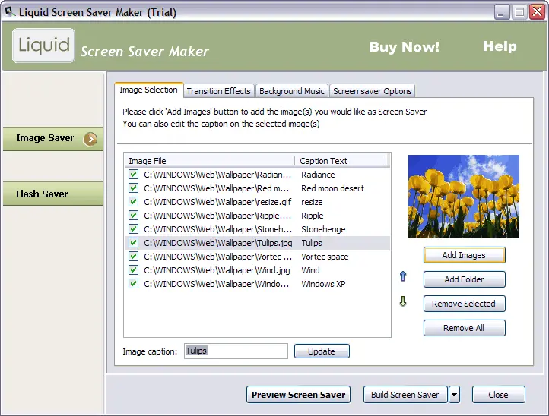This screenshot has height=416, width=549.
Task: Open the Background Music tab
Action: tap(291, 91)
